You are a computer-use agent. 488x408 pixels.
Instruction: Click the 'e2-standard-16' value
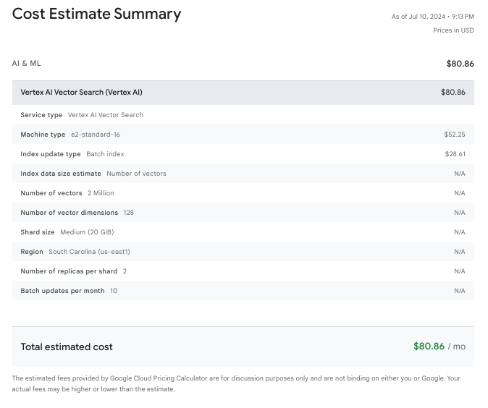tap(96, 135)
